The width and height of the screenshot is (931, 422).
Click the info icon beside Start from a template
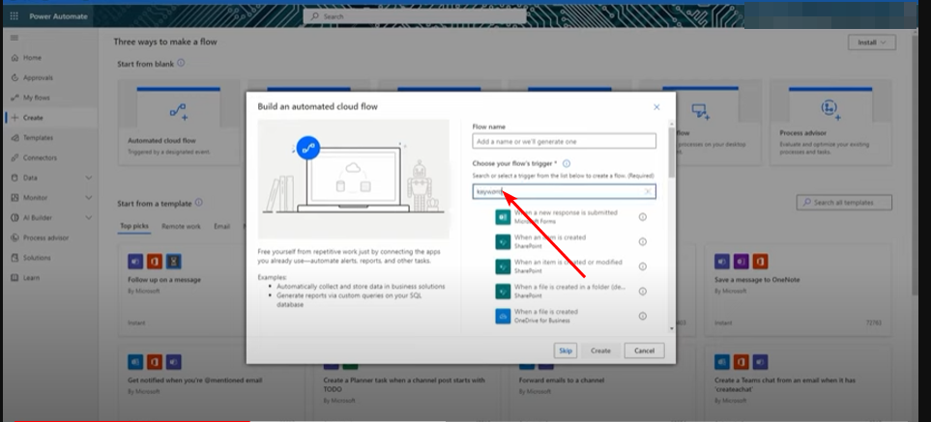coord(199,203)
